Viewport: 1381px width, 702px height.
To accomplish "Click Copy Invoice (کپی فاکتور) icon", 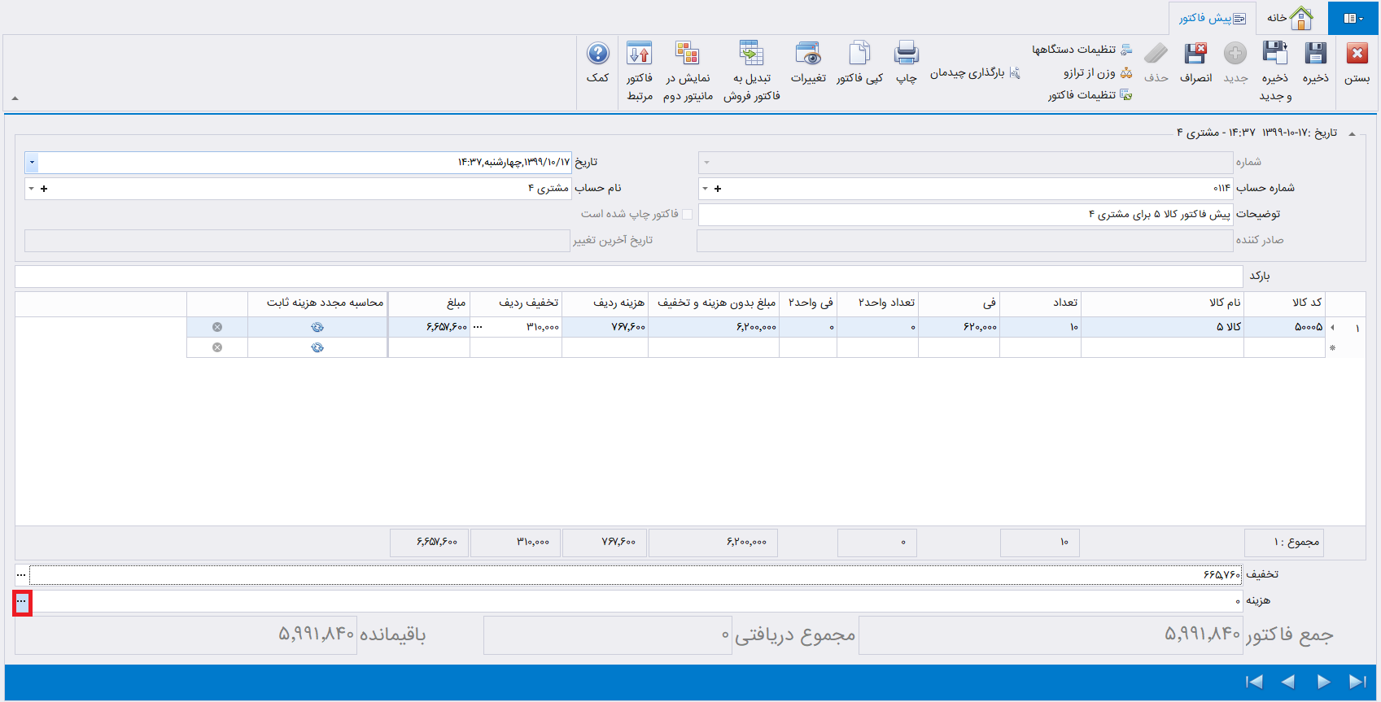I will (859, 55).
